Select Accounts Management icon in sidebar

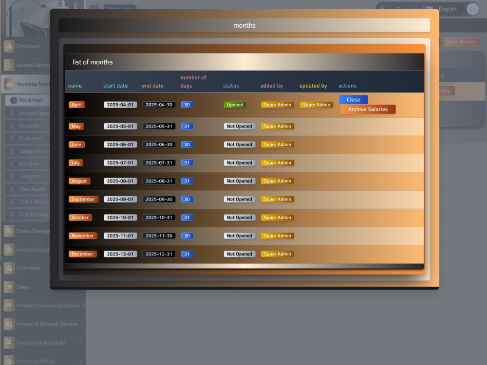point(9,84)
